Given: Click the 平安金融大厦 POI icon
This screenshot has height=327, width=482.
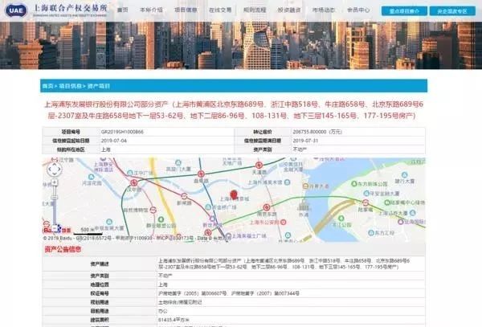Looking at the screenshot, I should click(366, 194).
